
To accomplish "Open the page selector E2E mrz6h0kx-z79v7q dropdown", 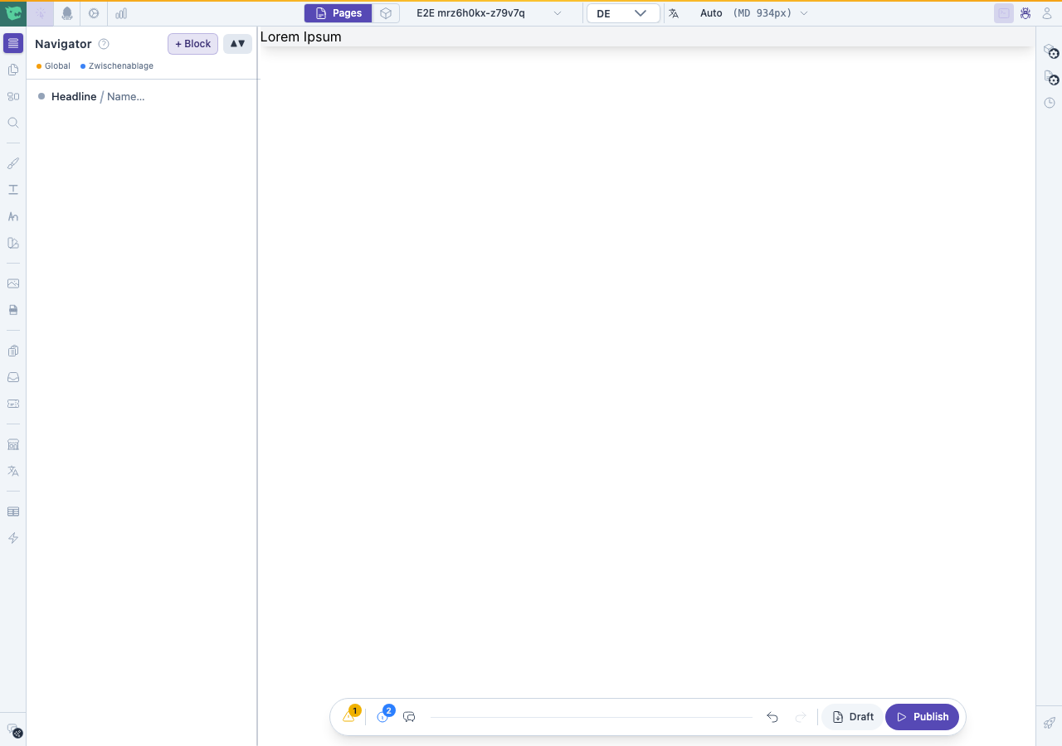I will [x=489, y=13].
